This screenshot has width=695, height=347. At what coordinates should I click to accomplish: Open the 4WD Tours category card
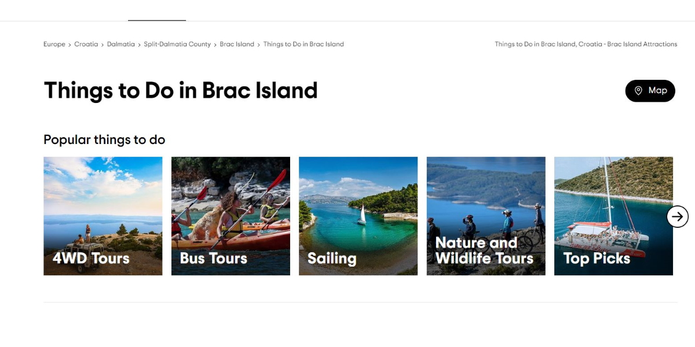point(103,216)
